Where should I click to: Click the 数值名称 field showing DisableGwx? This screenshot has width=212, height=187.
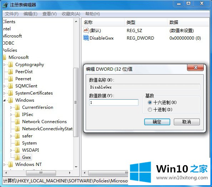145,87
